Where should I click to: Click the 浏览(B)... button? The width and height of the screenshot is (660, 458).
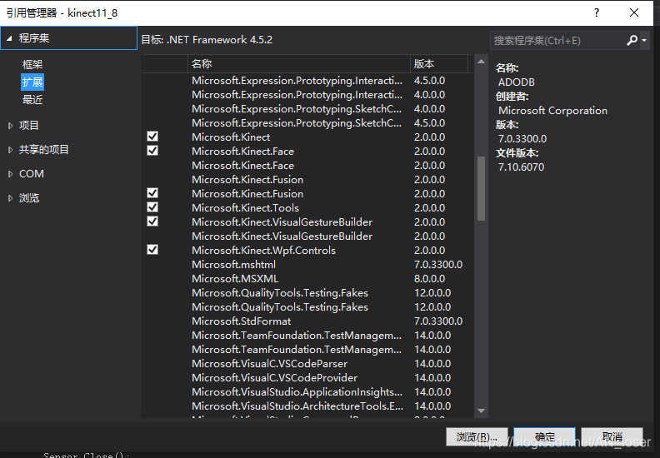coord(477,437)
